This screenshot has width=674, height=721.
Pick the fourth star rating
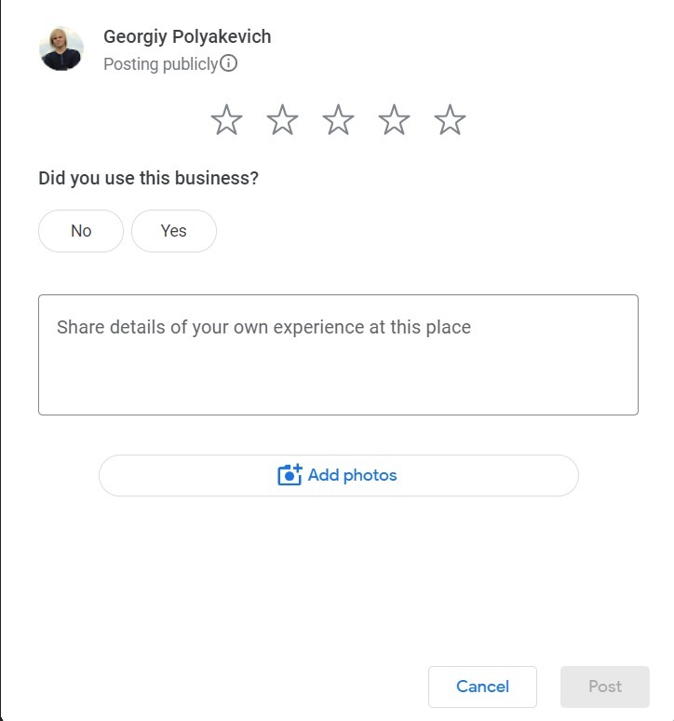pos(394,120)
